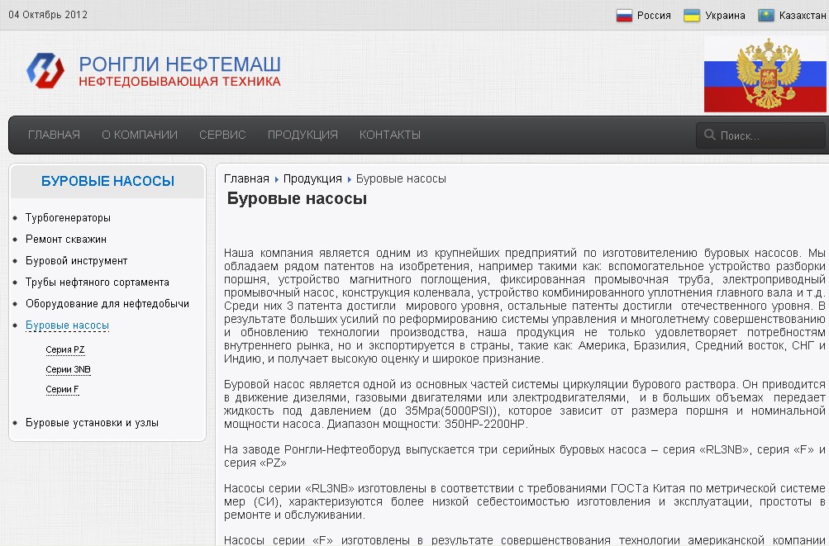Click the Ронгли Нефтемаш logo icon

[45, 70]
